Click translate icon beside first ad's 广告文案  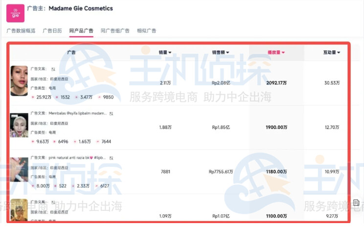[x=53, y=69]
